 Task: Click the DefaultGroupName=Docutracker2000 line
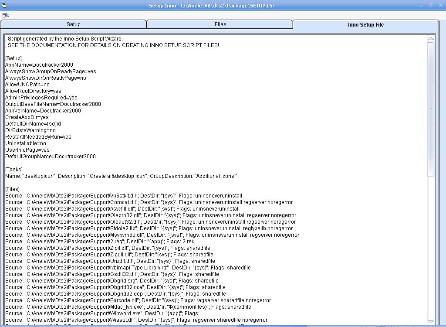51,157
